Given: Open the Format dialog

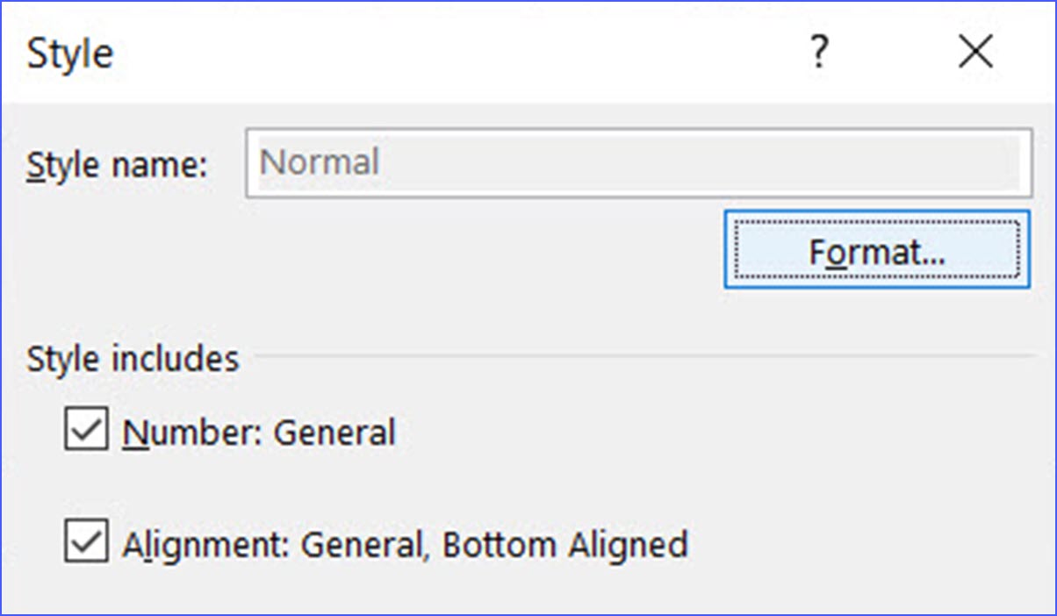Looking at the screenshot, I should click(x=876, y=251).
